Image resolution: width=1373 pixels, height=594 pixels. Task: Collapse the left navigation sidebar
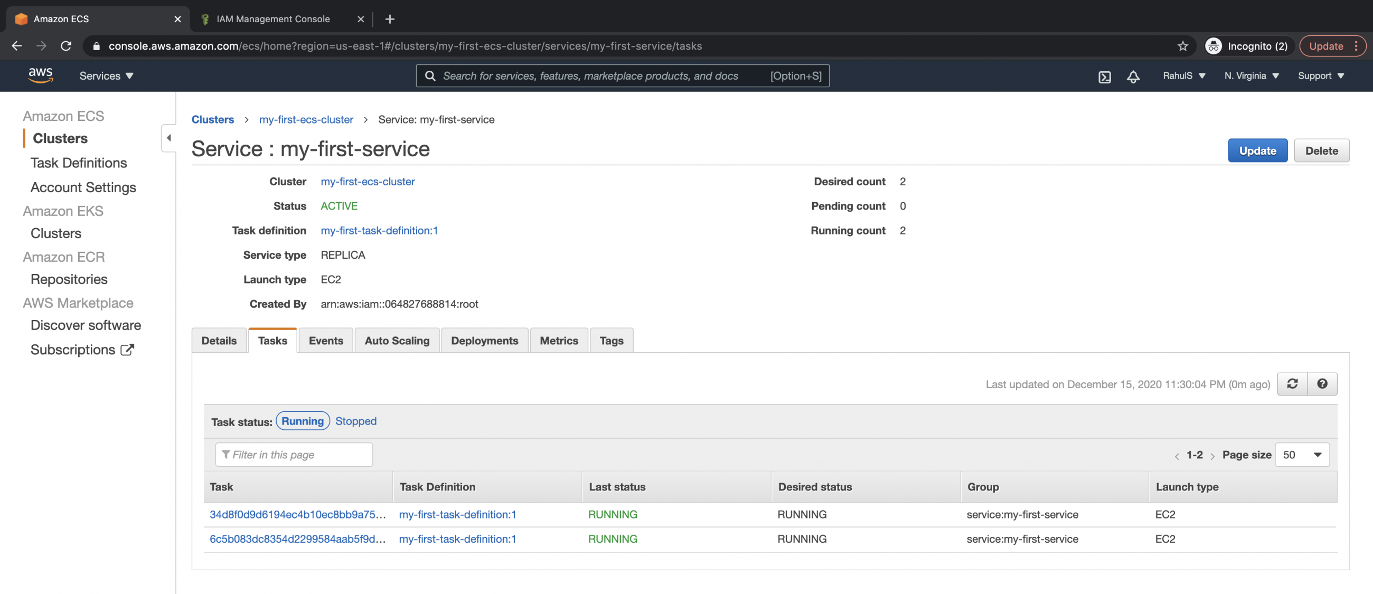pyautogui.click(x=168, y=137)
